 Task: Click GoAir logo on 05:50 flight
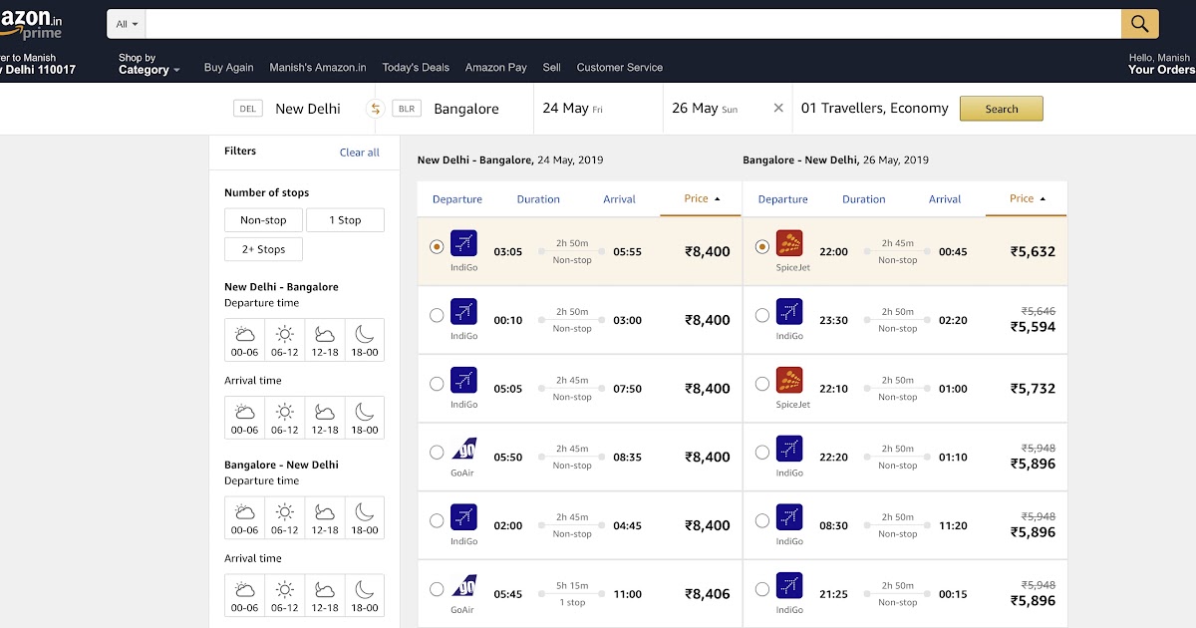(463, 450)
